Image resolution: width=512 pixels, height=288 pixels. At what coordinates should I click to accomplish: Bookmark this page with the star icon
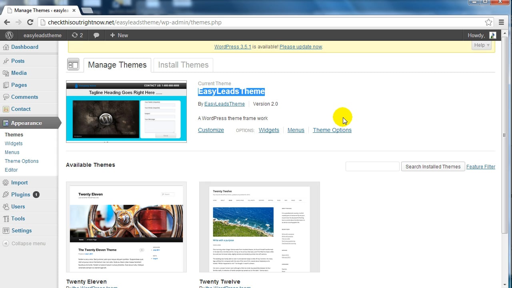click(x=488, y=22)
